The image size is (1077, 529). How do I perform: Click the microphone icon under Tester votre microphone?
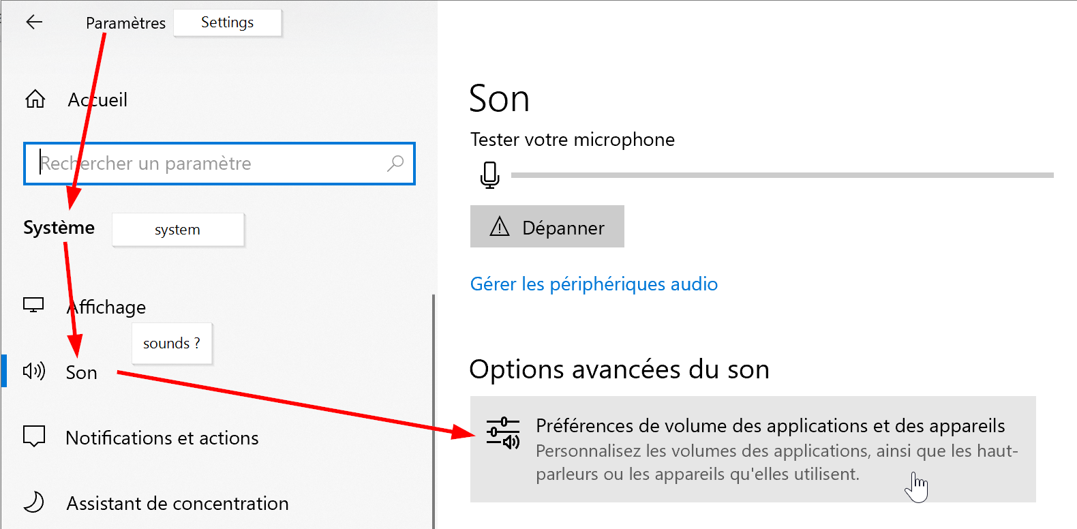click(x=489, y=175)
